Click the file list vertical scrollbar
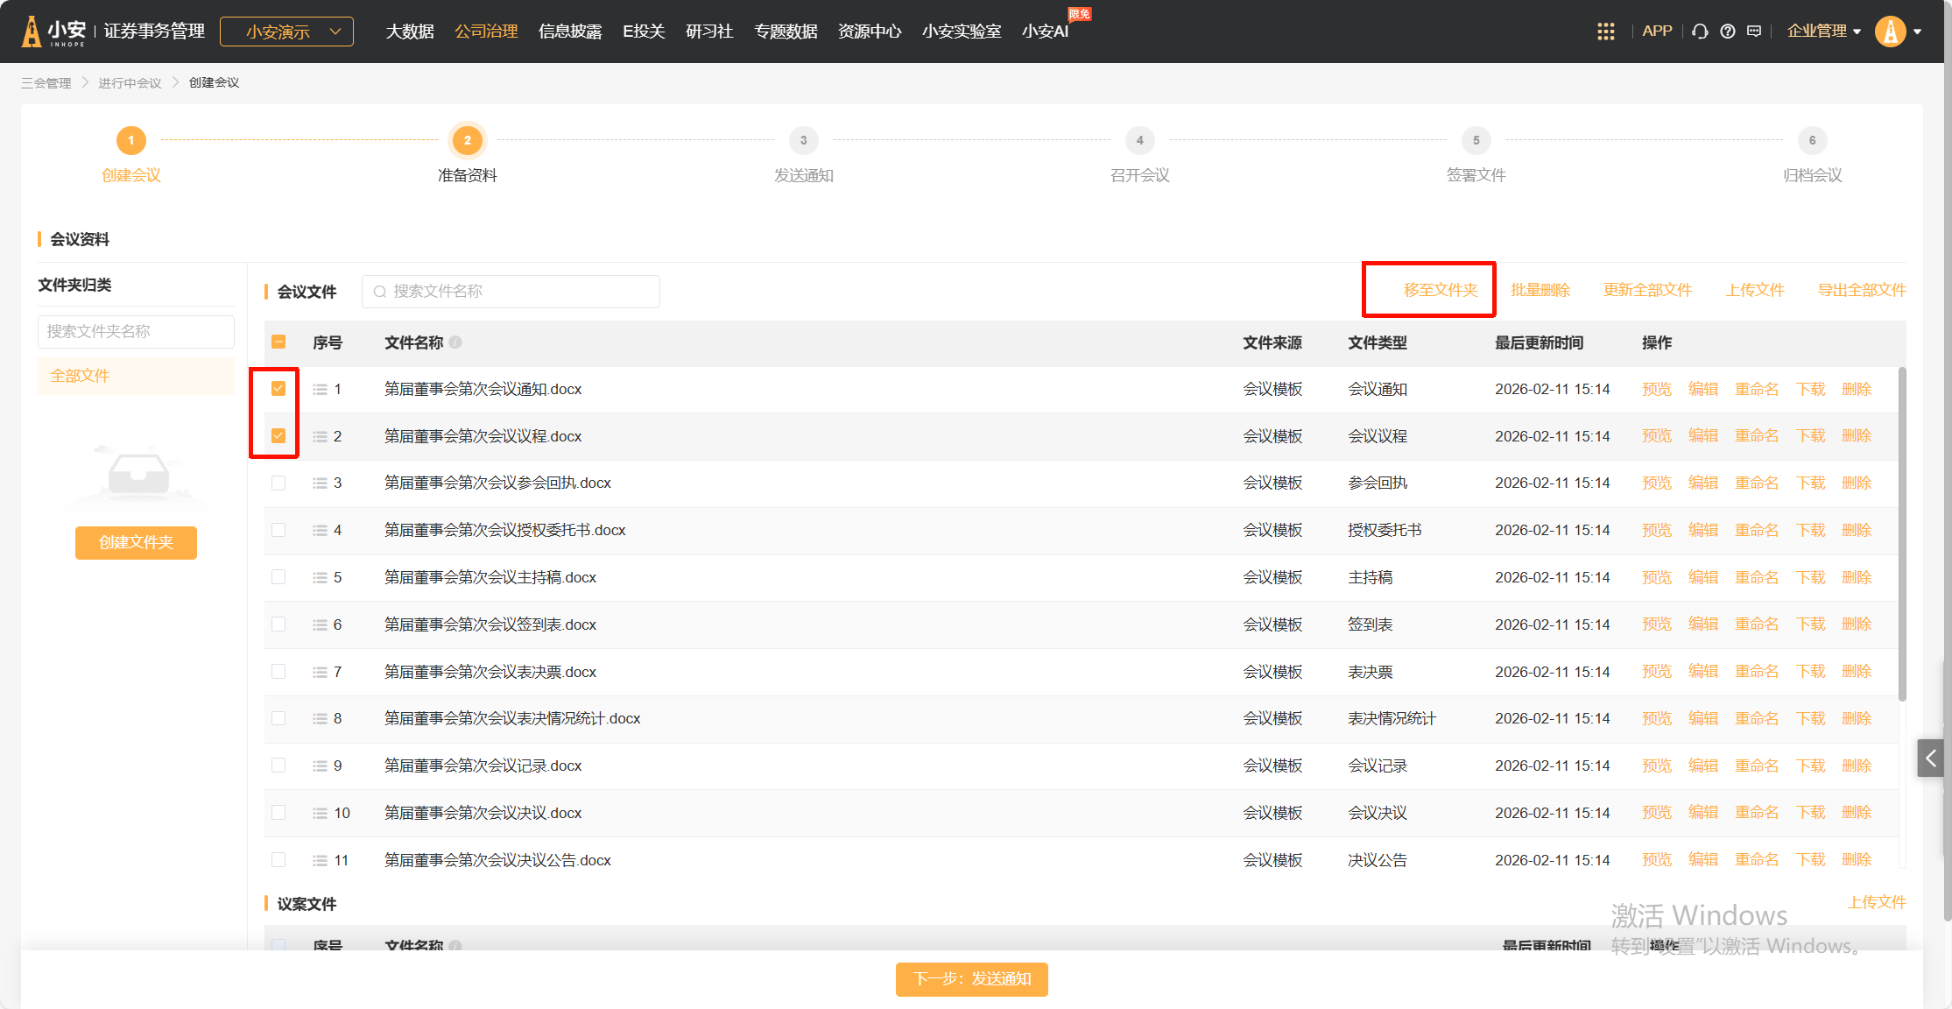Image resolution: width=1952 pixels, height=1009 pixels. pyautogui.click(x=1901, y=534)
